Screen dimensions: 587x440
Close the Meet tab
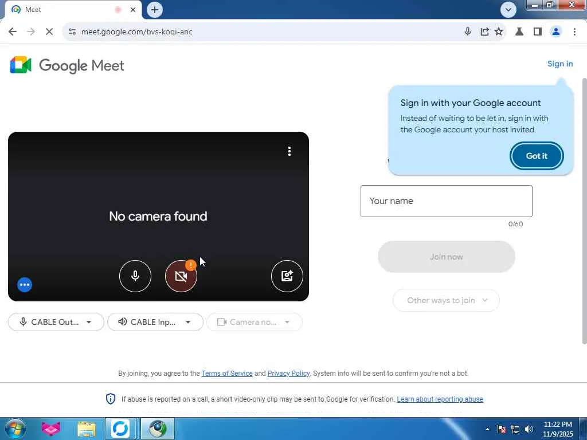133,10
